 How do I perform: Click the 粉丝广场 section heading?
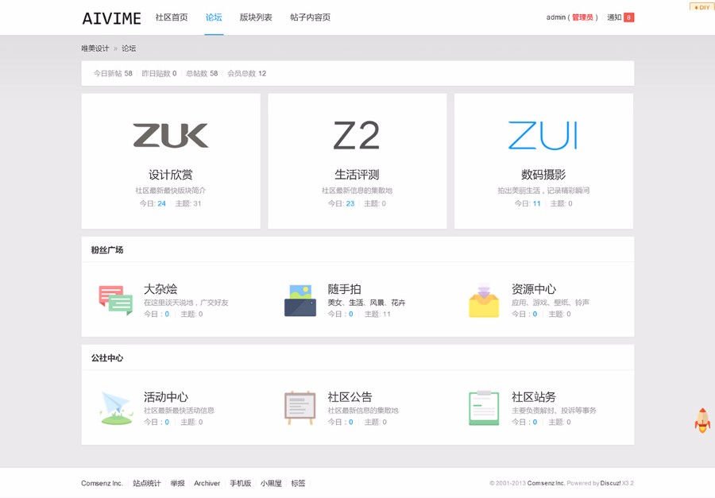pyautogui.click(x=107, y=250)
